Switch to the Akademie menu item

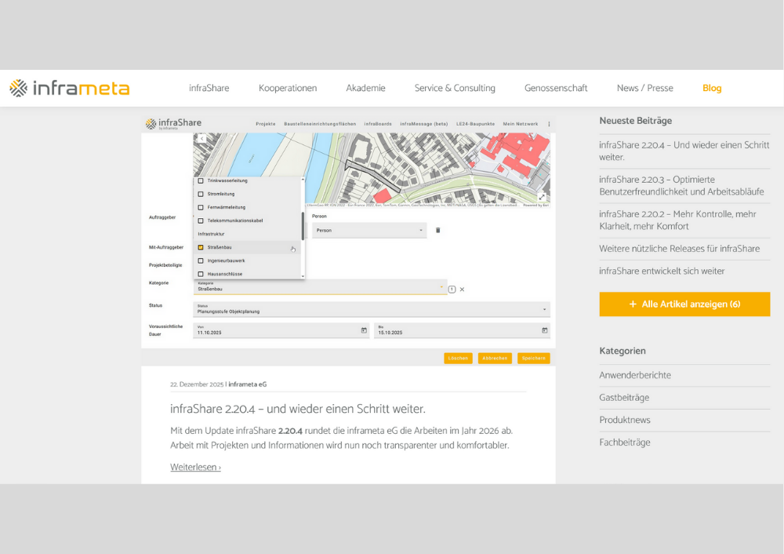tap(365, 88)
